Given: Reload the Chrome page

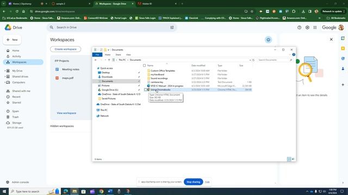Looking at the screenshot, I should 17,11.
